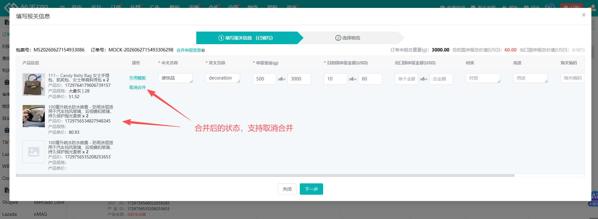Click the 下一步 button

[x=311, y=189]
